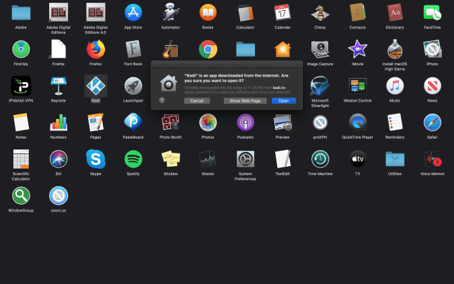Open the Books app

[208, 13]
